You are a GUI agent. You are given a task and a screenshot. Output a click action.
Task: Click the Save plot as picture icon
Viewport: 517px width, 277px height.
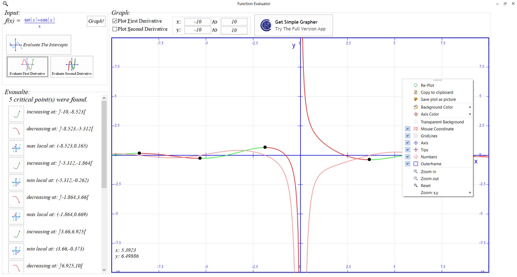(415, 99)
